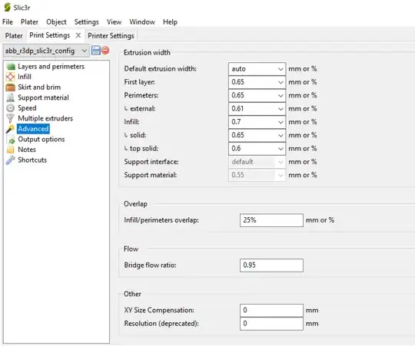Screen dimensions: 415x346
Task: Click the disabled Support material width dropdown
Action: [x=257, y=175]
